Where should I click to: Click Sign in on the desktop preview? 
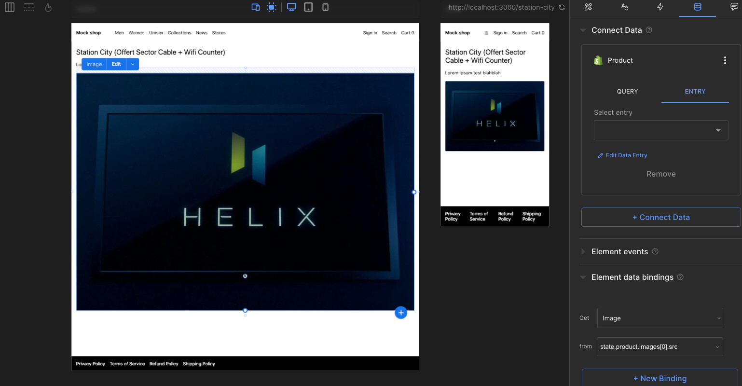370,33
